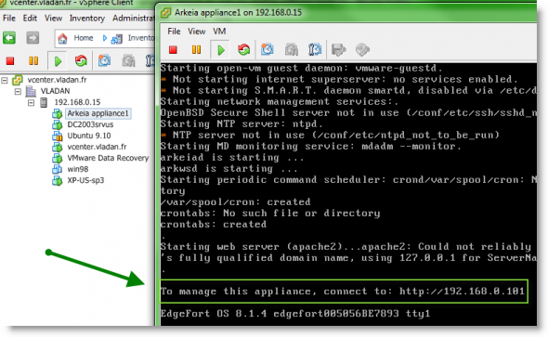Click the Take Snapshot icon in the vSphere Client toolbar
548x337 pixels.
click(104, 61)
